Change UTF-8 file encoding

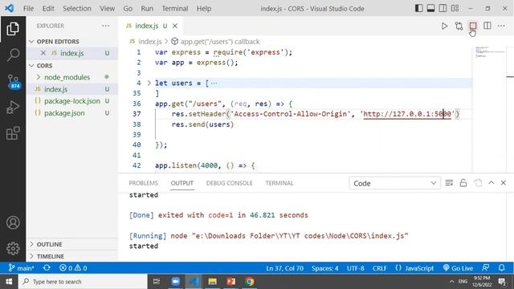(x=356, y=267)
